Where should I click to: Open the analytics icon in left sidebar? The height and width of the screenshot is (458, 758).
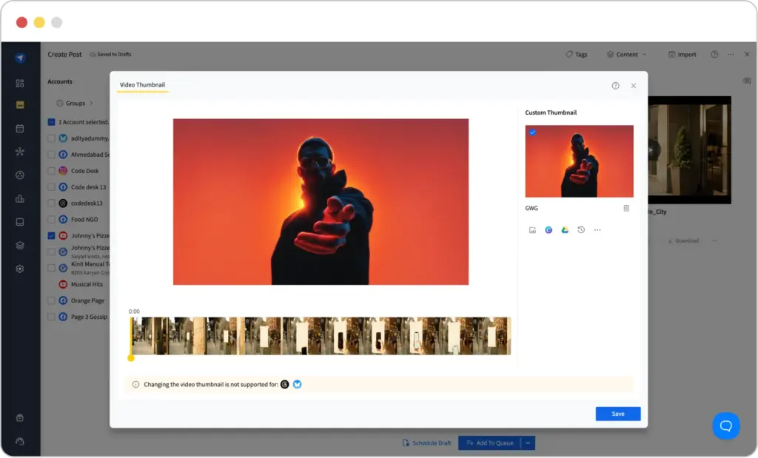(x=20, y=198)
